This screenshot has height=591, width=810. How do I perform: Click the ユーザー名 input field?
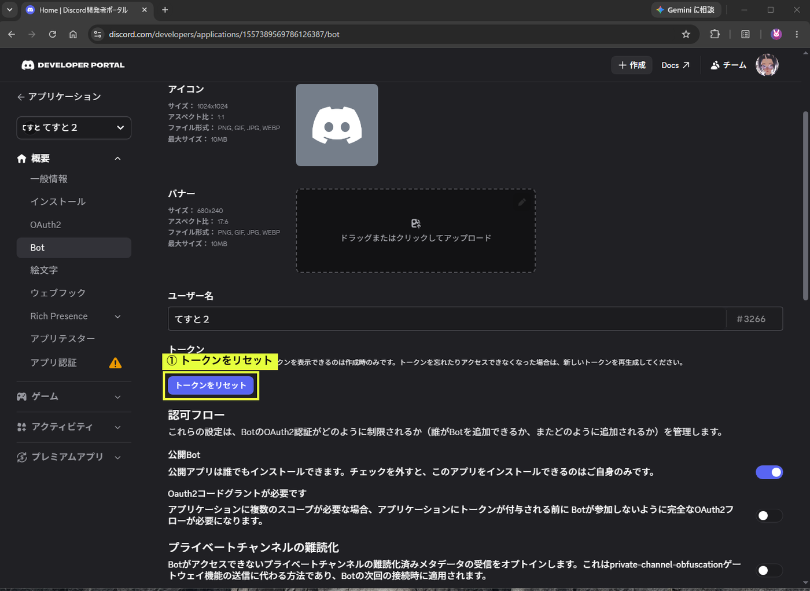pos(447,319)
